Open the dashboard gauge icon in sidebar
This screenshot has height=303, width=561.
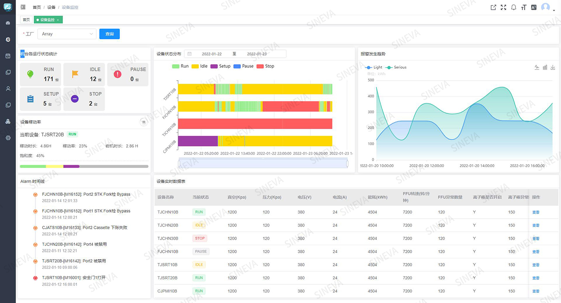tap(8, 23)
